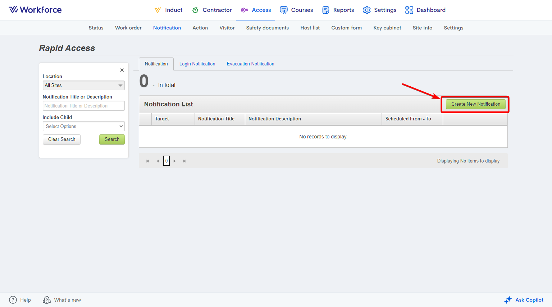The width and height of the screenshot is (552, 307).
Task: Open Safety documents submenu item
Action: (x=267, y=28)
